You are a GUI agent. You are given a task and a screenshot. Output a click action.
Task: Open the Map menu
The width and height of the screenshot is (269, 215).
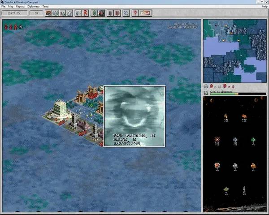point(11,7)
